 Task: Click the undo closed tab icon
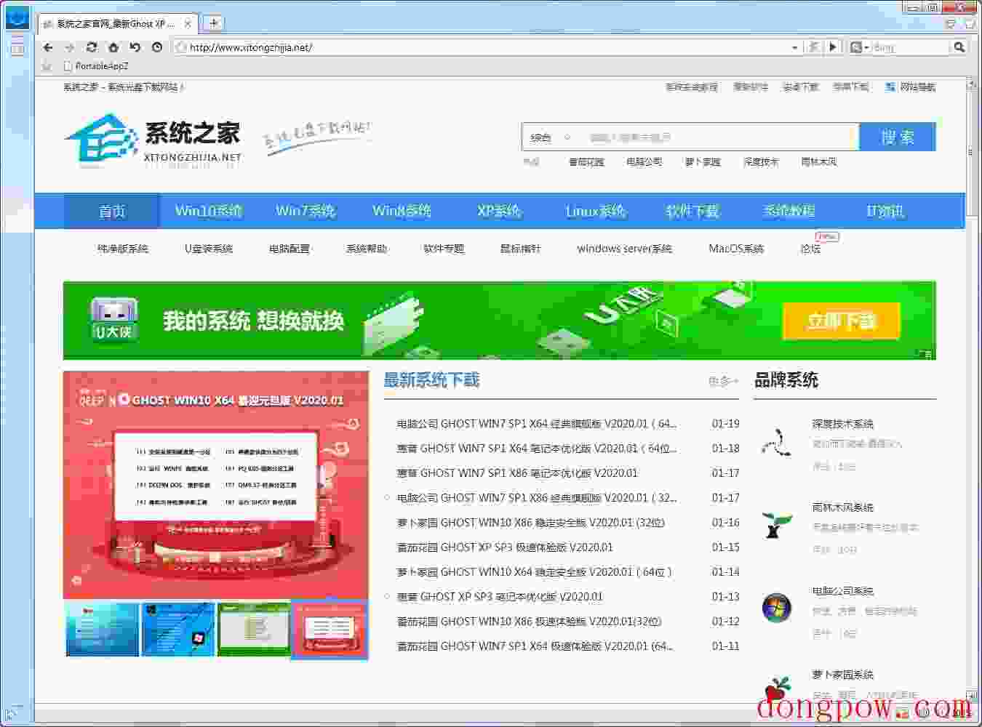[135, 47]
